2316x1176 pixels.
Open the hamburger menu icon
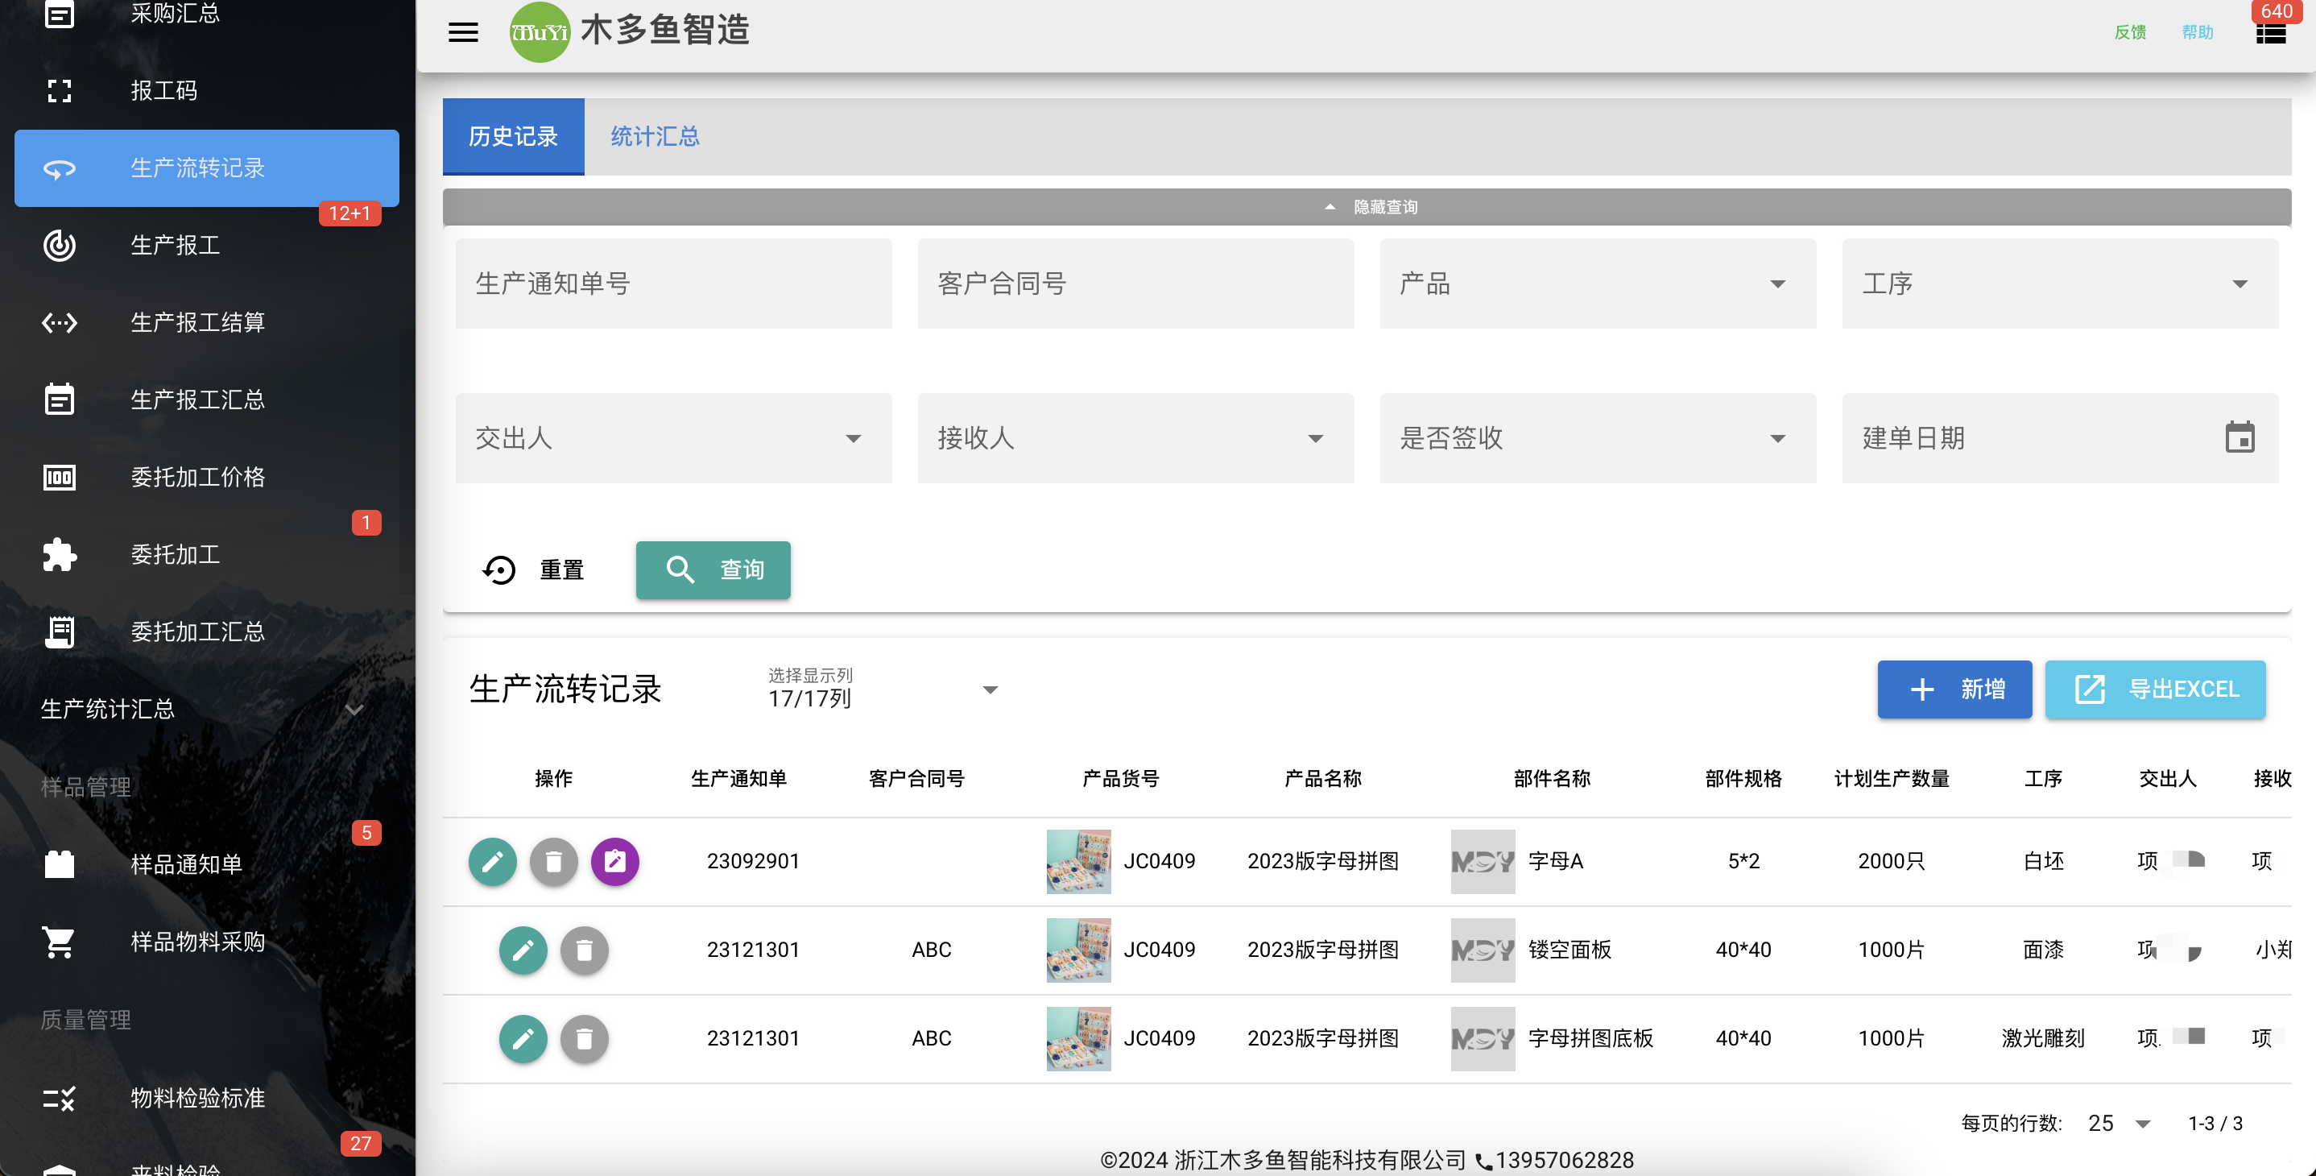(x=463, y=32)
